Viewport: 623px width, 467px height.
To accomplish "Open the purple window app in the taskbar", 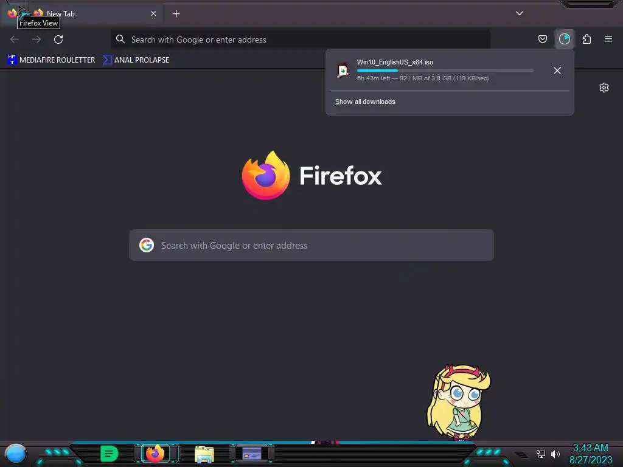I will coord(251,453).
